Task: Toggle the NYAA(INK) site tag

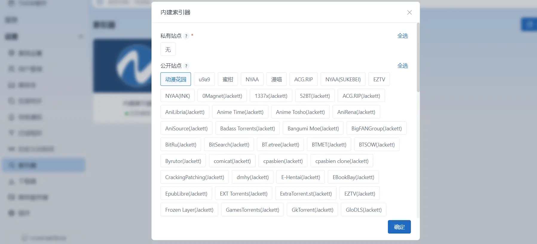Action: click(178, 96)
